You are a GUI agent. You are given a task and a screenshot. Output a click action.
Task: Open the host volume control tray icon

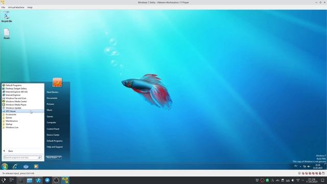(x=293, y=180)
